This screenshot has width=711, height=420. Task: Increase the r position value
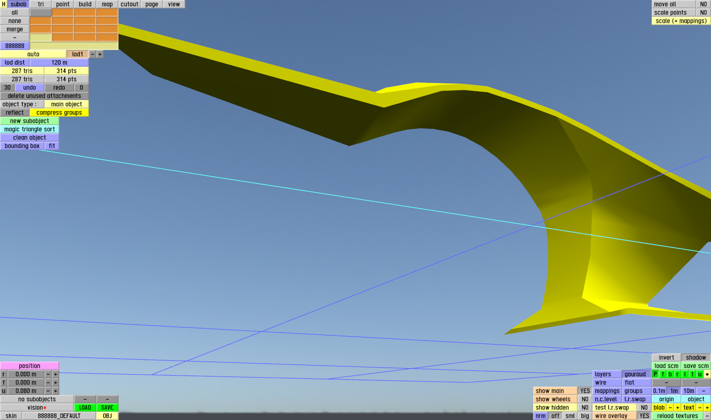click(56, 374)
